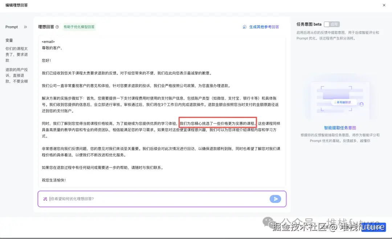Viewport: 392px width, 239px height.
Task: Click the avatar icon in the intent illustration
Action: pos(361,104)
